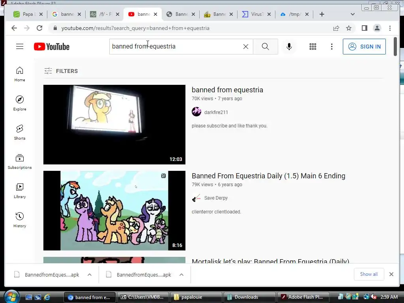The height and width of the screenshot is (303, 404).
Task: Bookmark this page with the star icon
Action: (349, 28)
